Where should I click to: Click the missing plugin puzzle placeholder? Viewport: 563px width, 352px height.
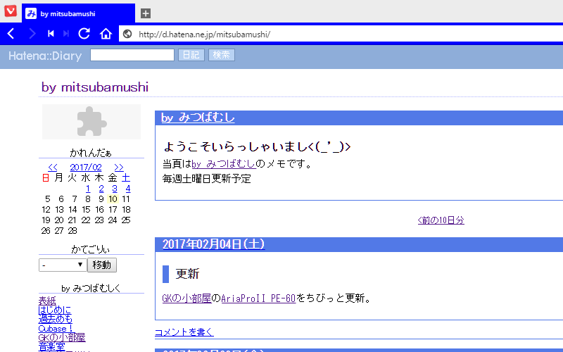click(x=91, y=121)
